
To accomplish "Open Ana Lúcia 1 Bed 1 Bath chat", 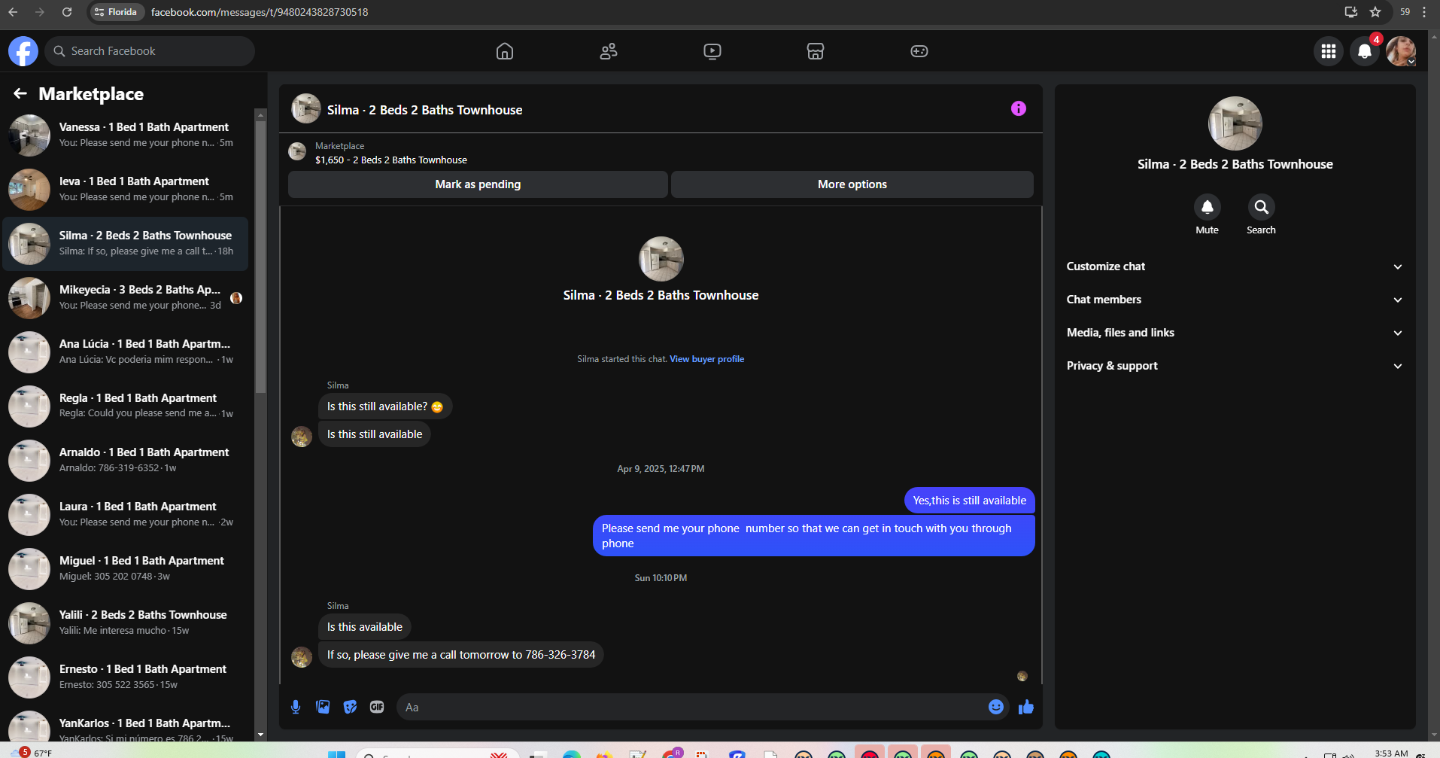I will pos(126,352).
